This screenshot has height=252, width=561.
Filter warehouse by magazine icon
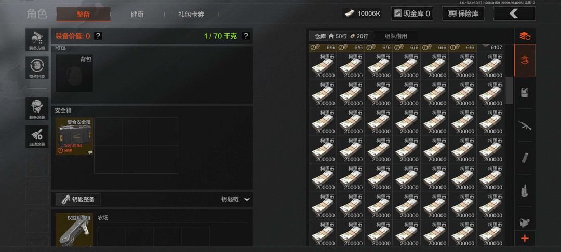click(525, 158)
